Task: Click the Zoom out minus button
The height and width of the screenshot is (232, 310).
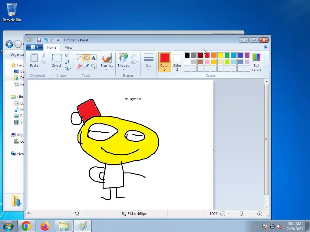Action: pos(223,214)
